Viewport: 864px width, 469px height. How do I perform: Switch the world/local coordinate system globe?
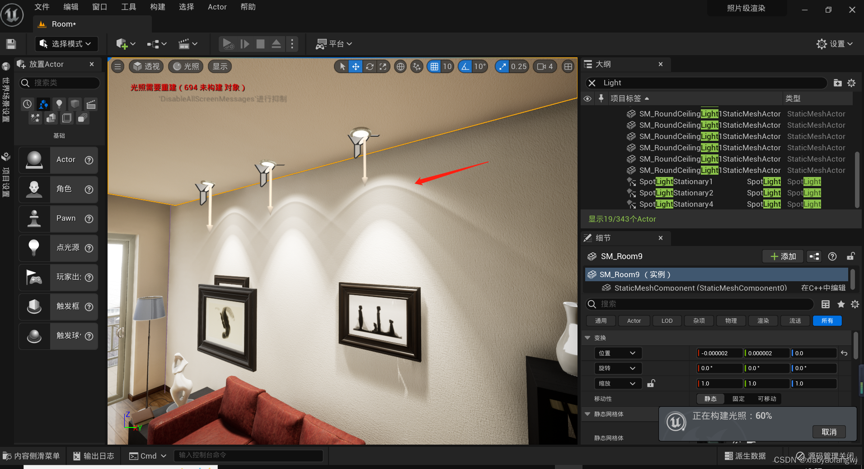(400, 67)
